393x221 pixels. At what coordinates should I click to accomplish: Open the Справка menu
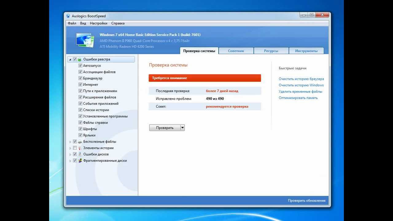[x=118, y=23]
